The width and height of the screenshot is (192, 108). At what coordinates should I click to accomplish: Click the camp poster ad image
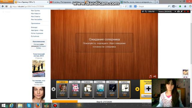tap(39, 68)
